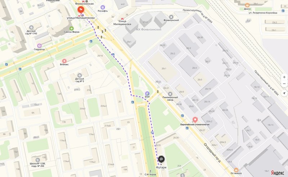Select the Пивоваренный завод marker
Image resolution: width=288 pixels, height=177 pixels.
point(170,94)
